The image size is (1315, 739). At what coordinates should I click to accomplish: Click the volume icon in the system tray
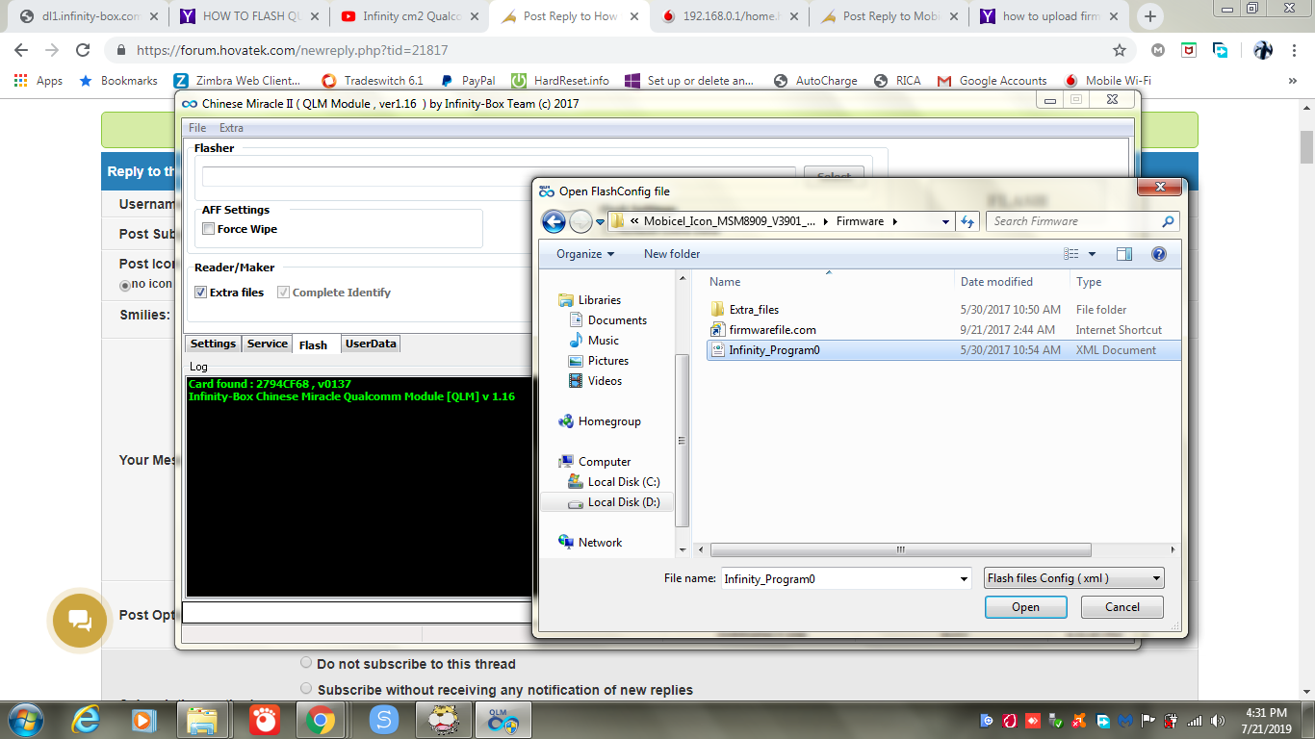coord(1218,720)
